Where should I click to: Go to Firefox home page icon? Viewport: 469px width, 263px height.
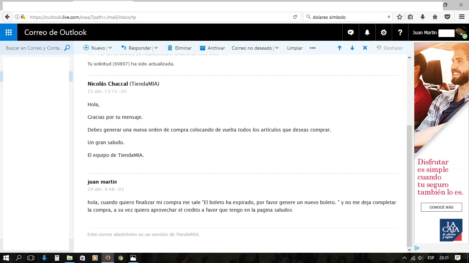pyautogui.click(x=435, y=17)
